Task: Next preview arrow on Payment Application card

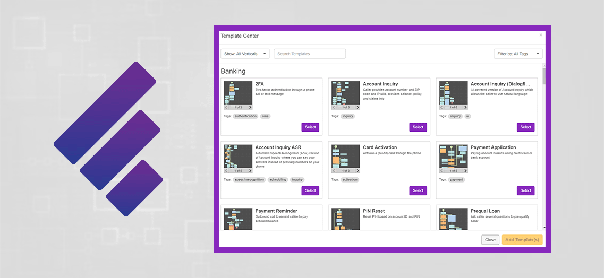Action: pyautogui.click(x=465, y=171)
